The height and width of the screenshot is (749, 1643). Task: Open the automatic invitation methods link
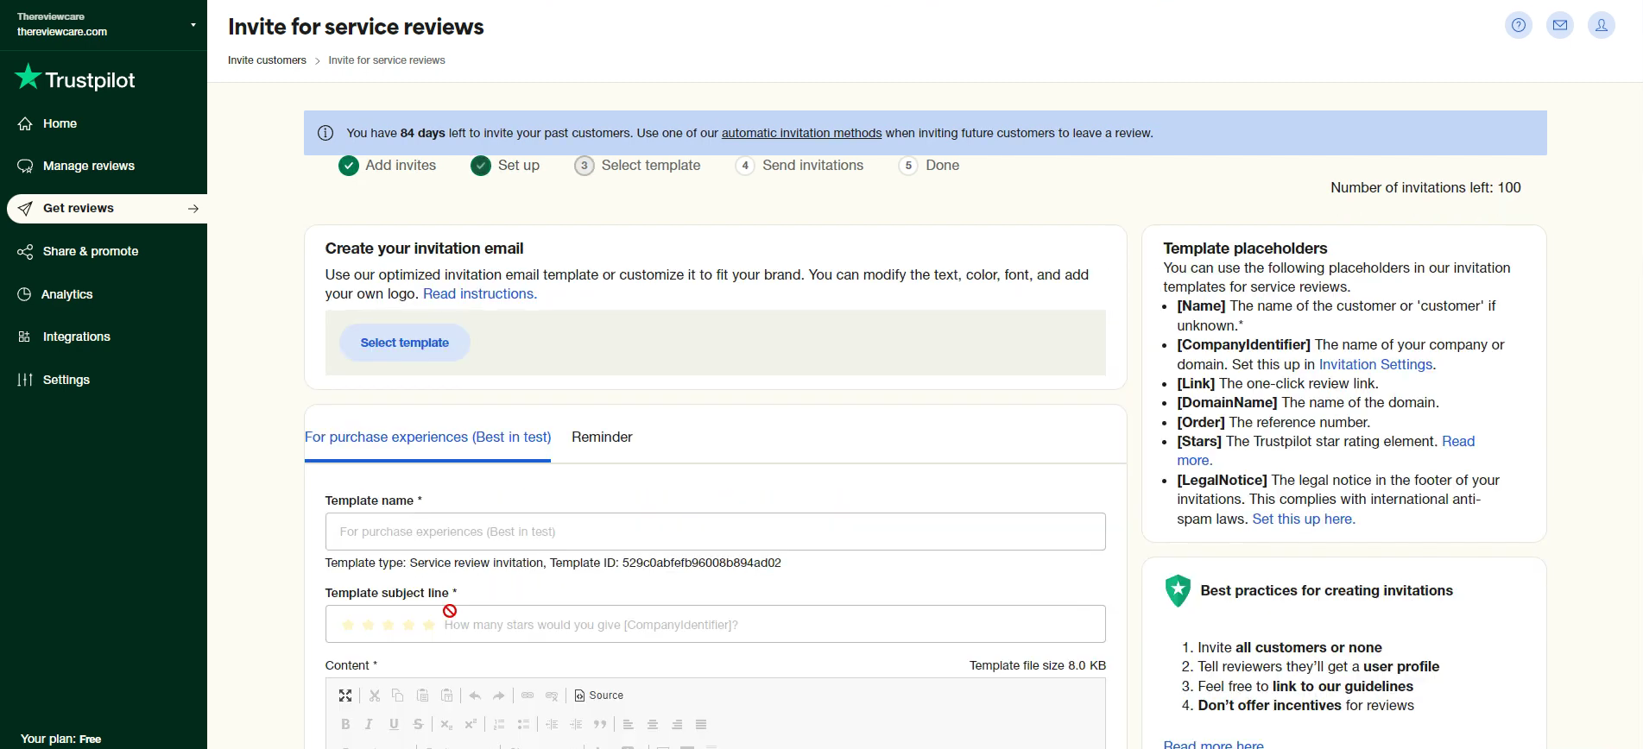pyautogui.click(x=801, y=133)
